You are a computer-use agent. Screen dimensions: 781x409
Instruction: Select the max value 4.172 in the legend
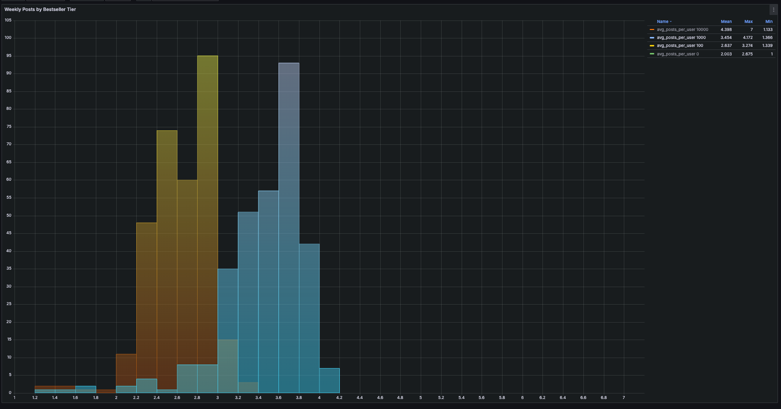tap(748, 37)
